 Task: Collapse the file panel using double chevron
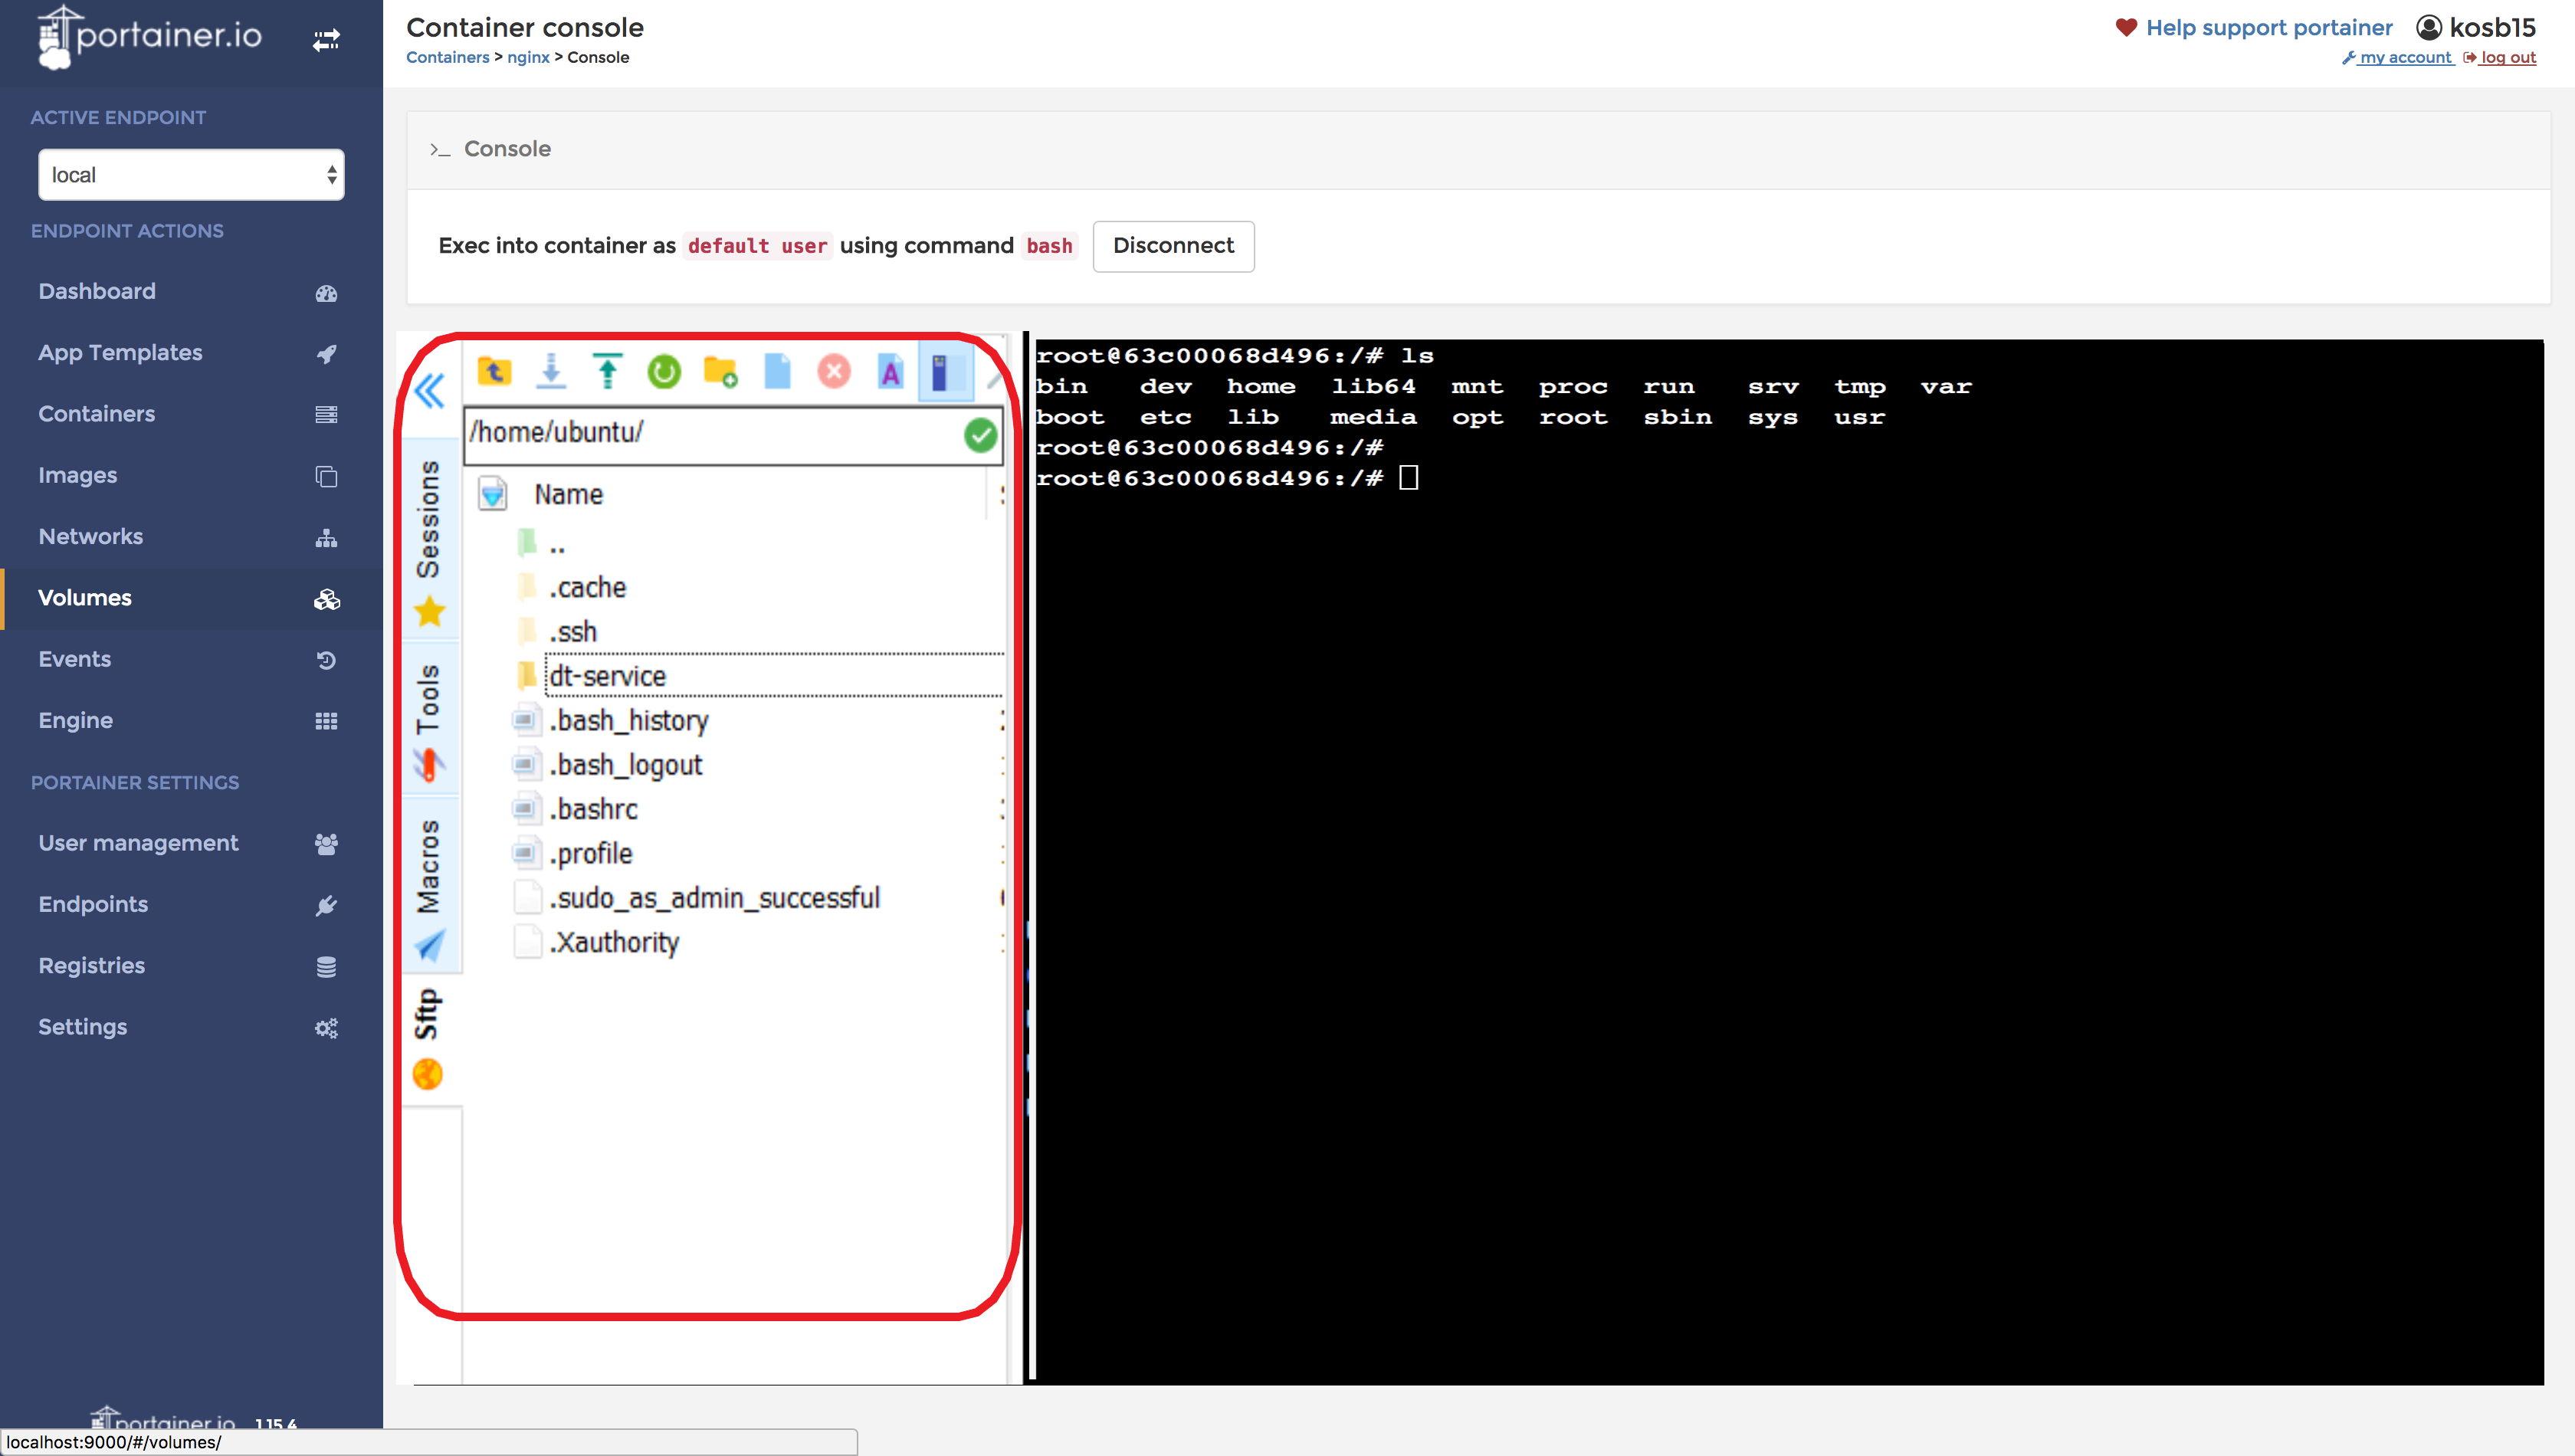coord(430,391)
